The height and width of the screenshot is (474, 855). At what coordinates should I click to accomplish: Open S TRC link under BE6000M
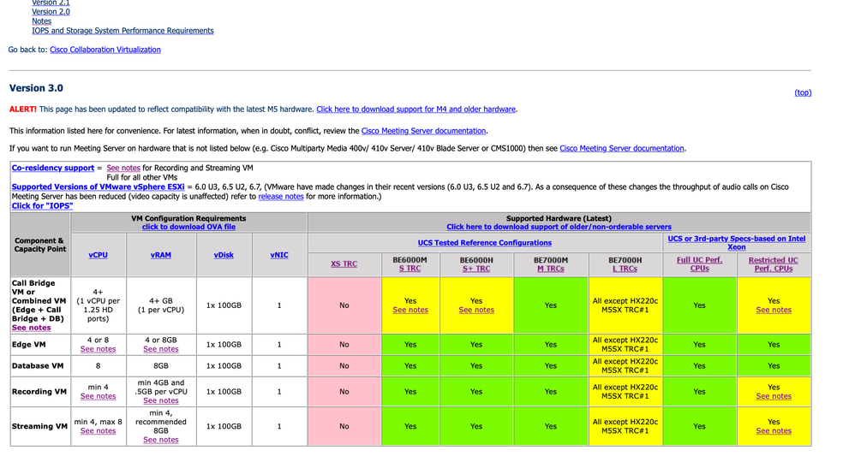click(410, 269)
